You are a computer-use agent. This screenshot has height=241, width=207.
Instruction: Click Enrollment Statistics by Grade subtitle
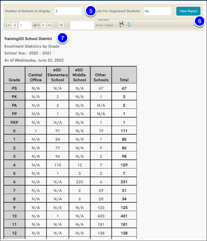tap(32, 46)
